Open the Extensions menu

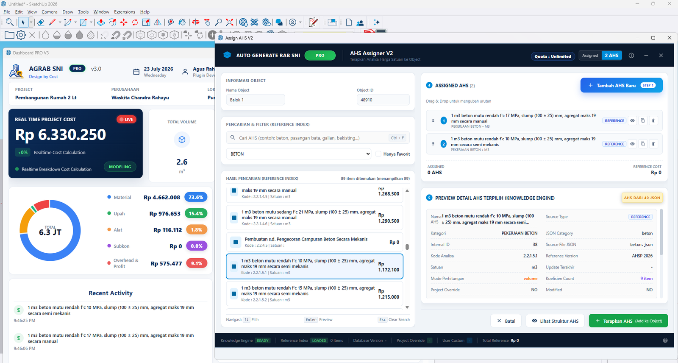[x=125, y=12]
